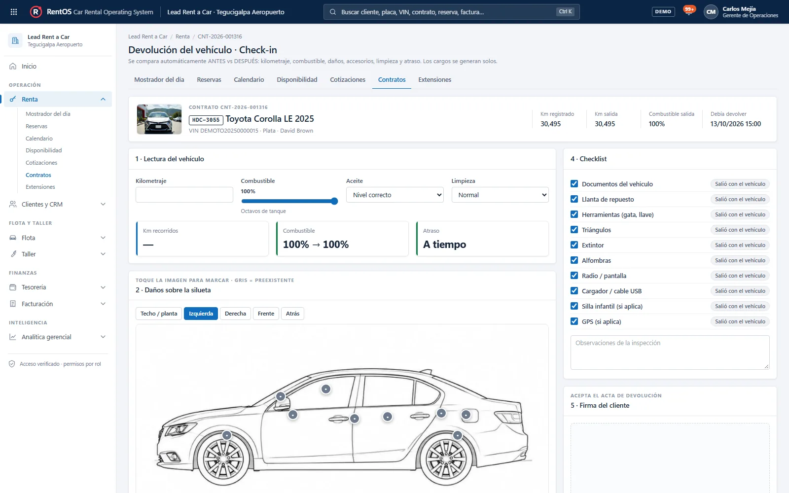
Task: Click the Lead Rent a Car building icon
Action: pos(15,40)
